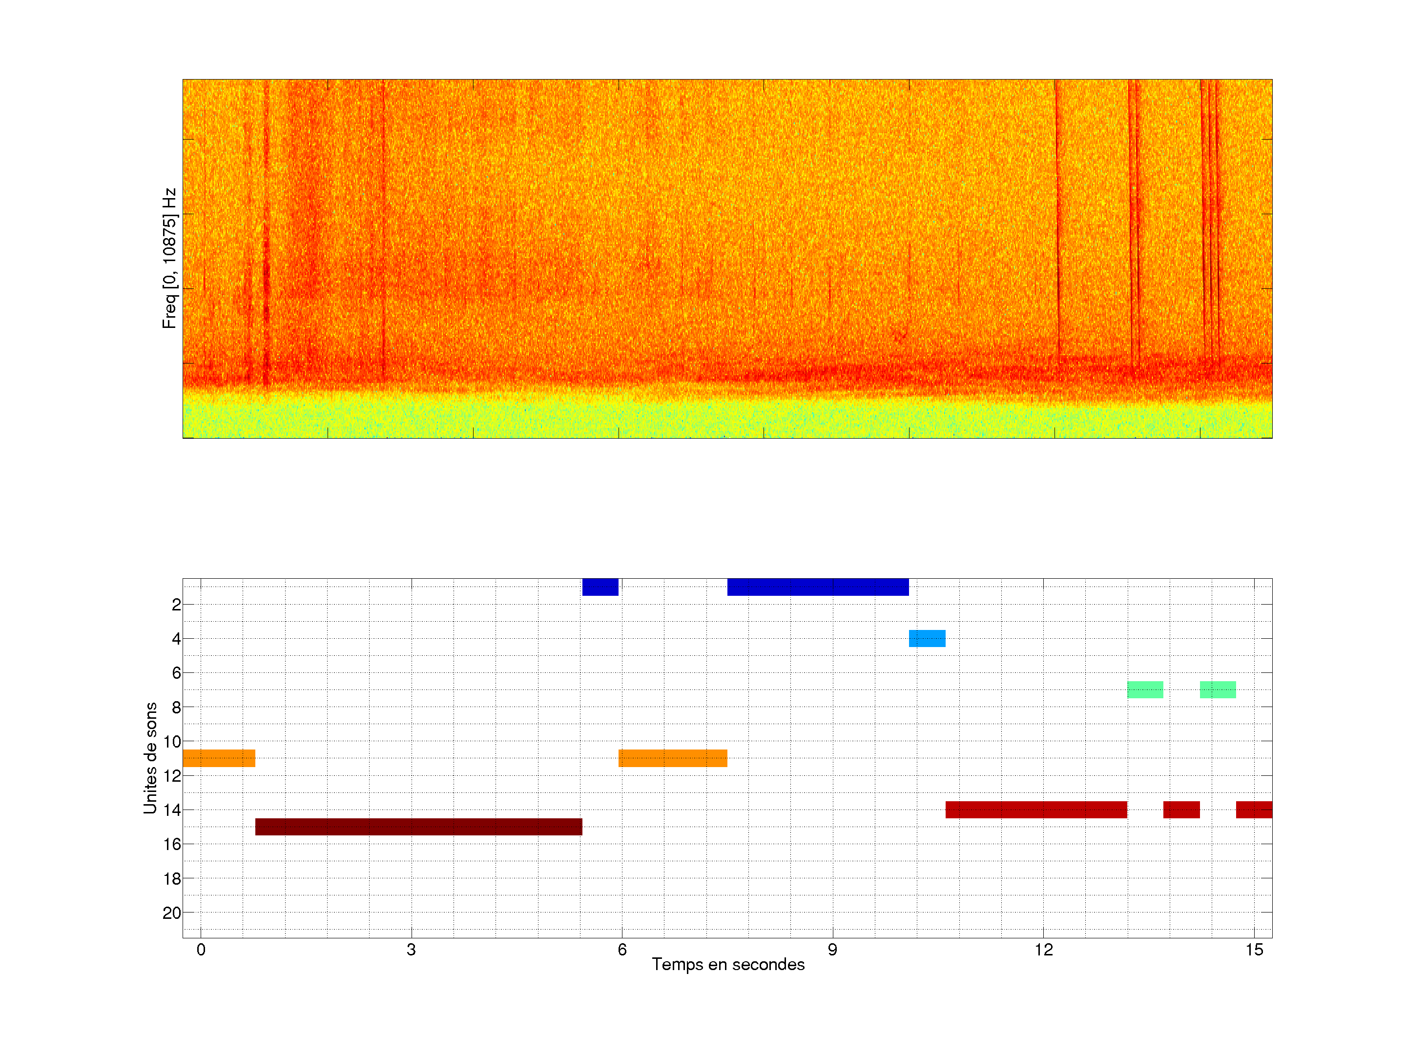This screenshot has width=1406, height=1054.
Task: Click the x-axis tick label 9
Action: point(832,950)
